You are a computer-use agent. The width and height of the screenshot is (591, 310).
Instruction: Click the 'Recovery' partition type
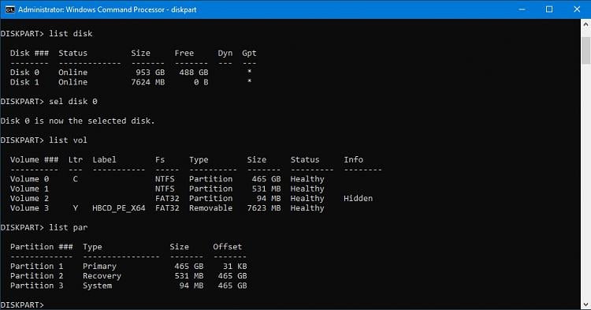102,276
